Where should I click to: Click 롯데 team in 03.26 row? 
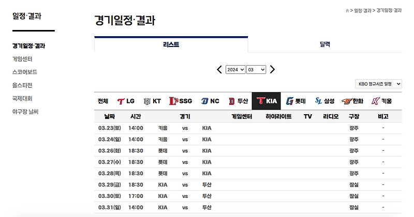(x=162, y=151)
